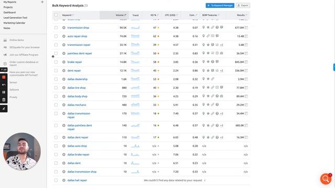The width and height of the screenshot is (335, 188).
Task: Expand extra SERP features '+2' for 'transmission repair'
Action: tap(221, 45)
